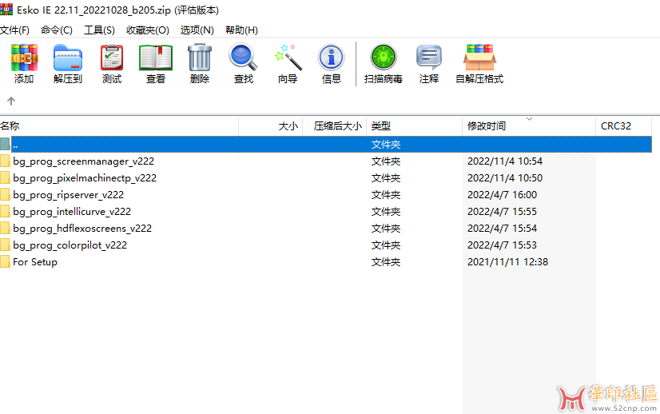This screenshot has width=660, height=414.
Task: Open the 命令(C) menu
Action: pos(57,30)
